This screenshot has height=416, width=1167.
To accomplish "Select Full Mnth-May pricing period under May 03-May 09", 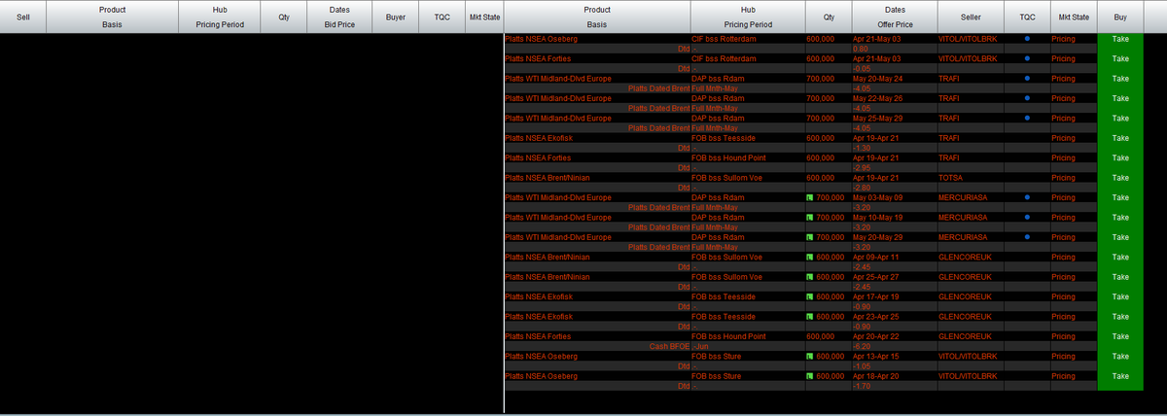I will pos(715,207).
